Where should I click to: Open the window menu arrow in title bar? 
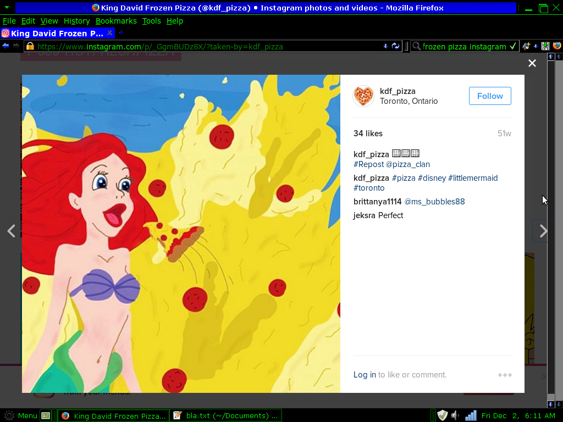[7, 7]
